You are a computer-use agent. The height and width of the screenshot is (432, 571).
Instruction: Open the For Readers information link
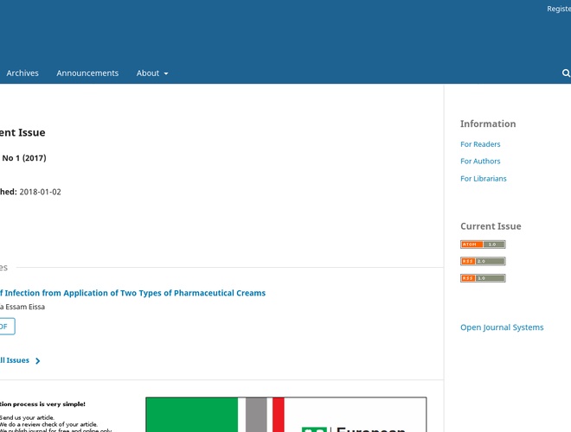point(480,144)
